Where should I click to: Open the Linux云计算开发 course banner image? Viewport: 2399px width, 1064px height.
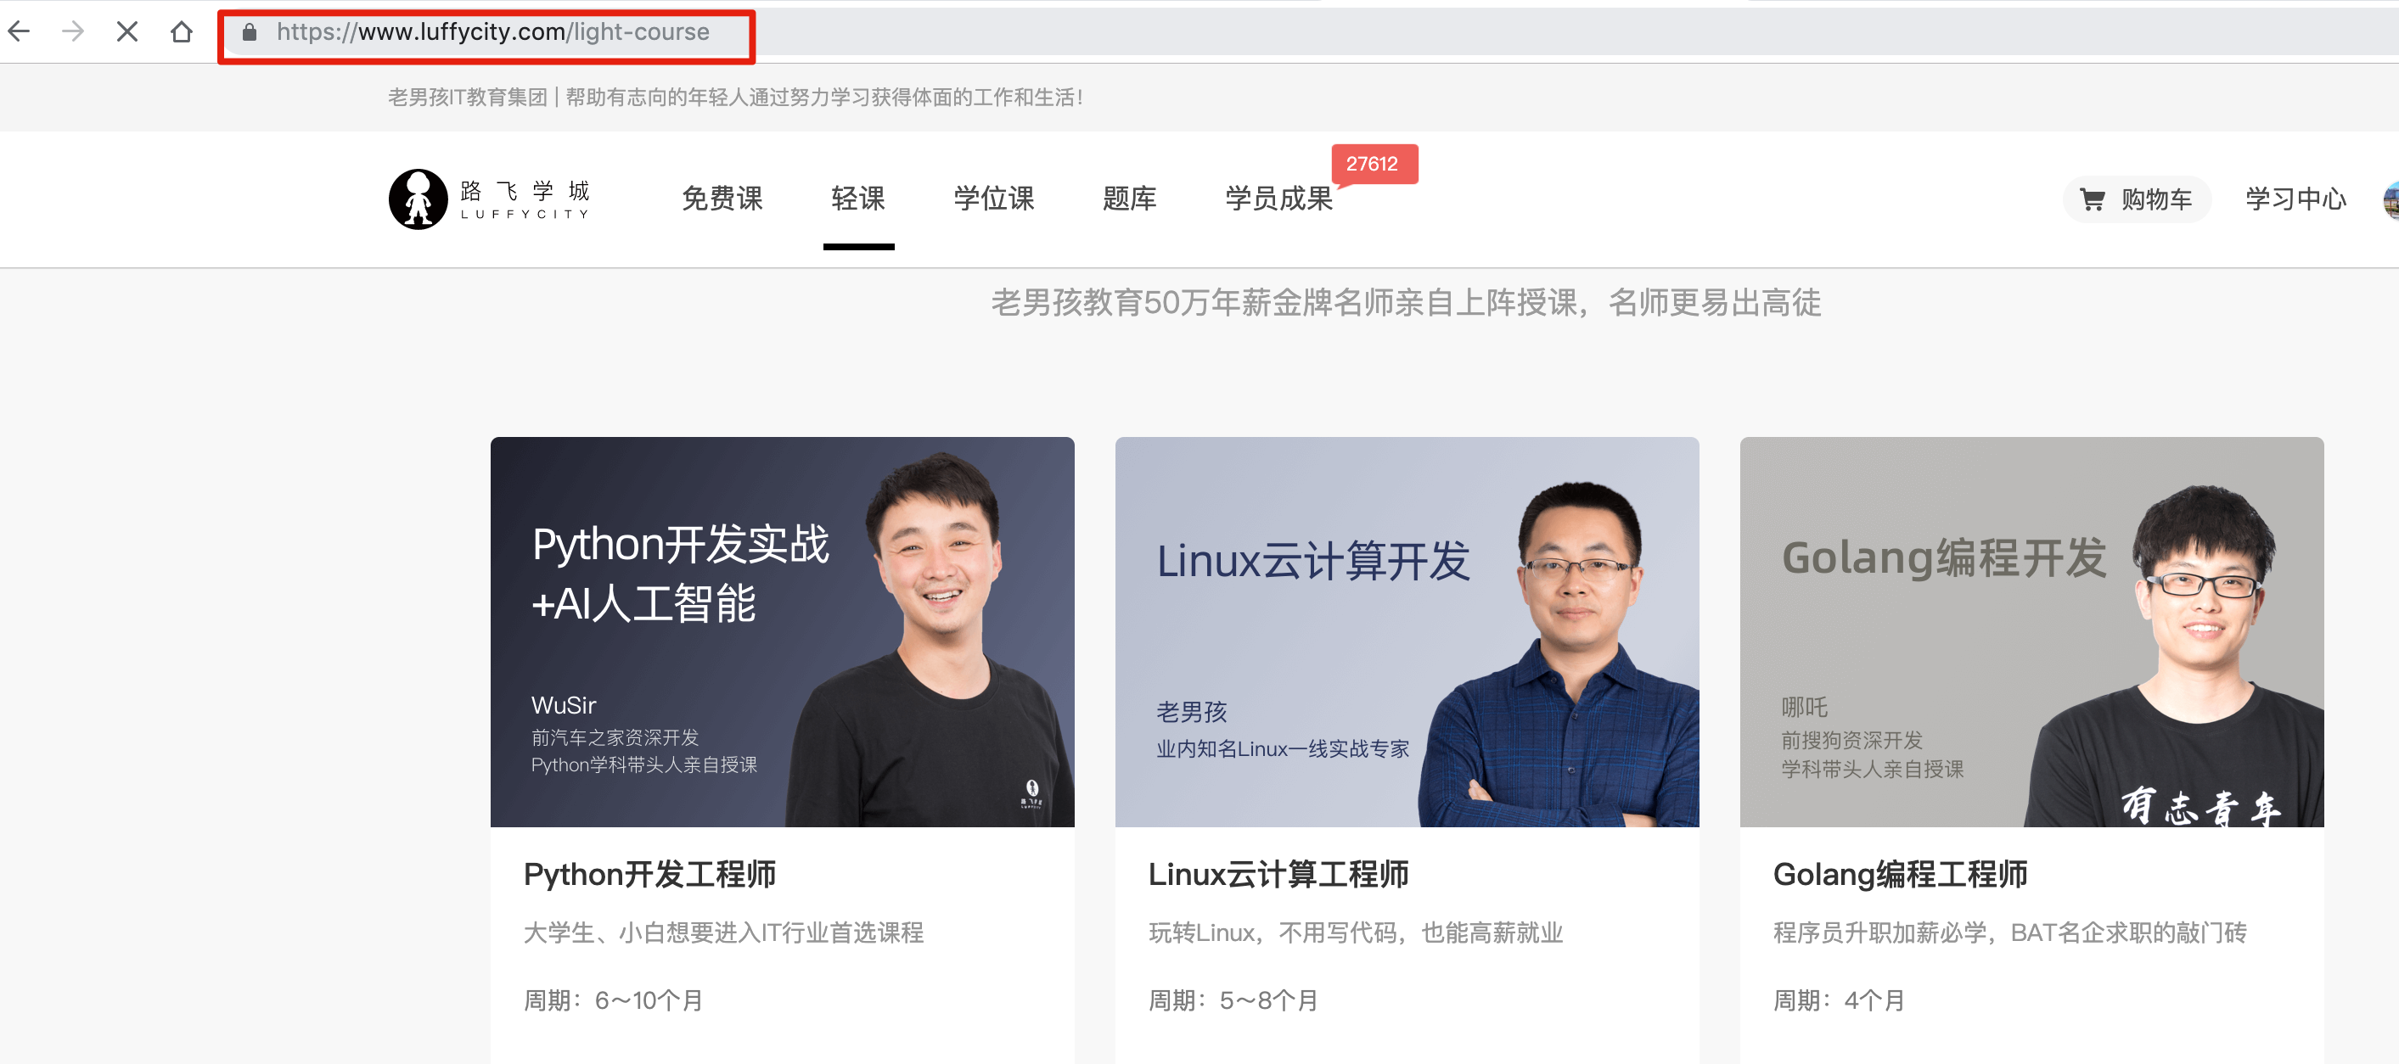click(x=1407, y=631)
